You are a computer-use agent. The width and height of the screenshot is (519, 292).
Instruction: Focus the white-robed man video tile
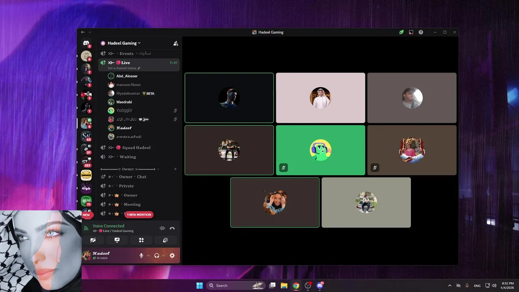tap(320, 98)
